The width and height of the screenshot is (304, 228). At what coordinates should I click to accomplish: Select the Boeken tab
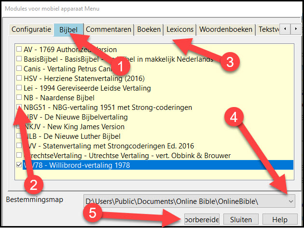point(149,29)
